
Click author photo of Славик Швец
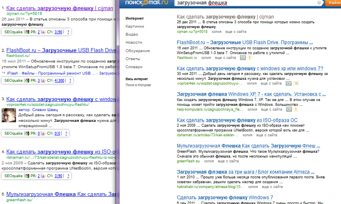(x=9, y=115)
